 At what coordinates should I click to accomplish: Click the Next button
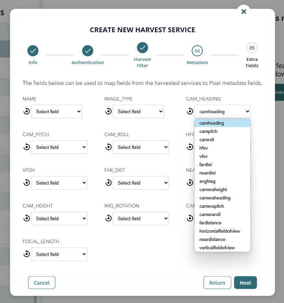[x=245, y=283]
